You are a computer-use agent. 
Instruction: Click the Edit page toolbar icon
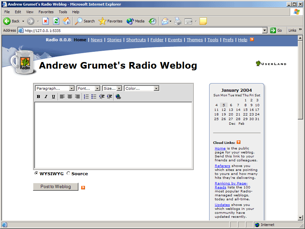point(188,21)
